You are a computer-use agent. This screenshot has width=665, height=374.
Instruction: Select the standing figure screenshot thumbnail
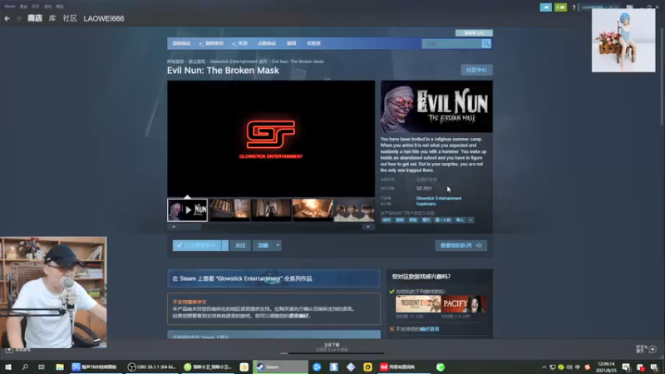271,210
